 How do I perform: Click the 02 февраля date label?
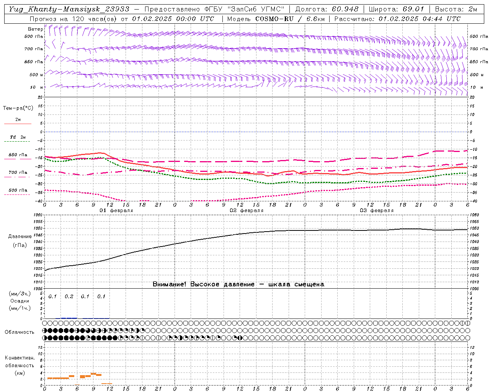coord(247,211)
